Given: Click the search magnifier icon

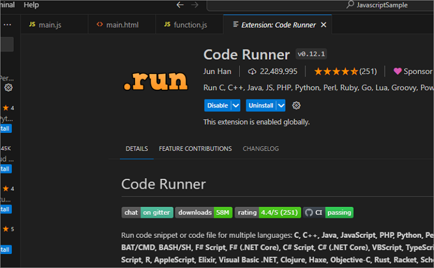Looking at the screenshot, I should point(350,4).
